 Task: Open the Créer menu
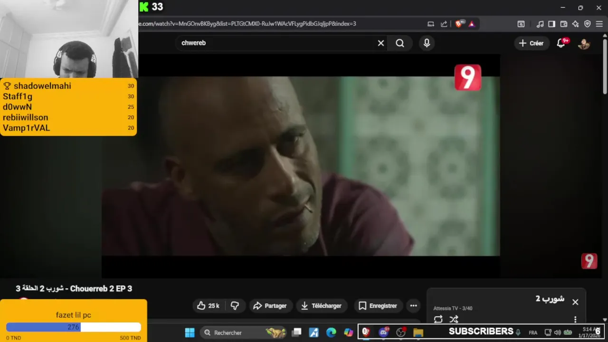[x=531, y=43]
